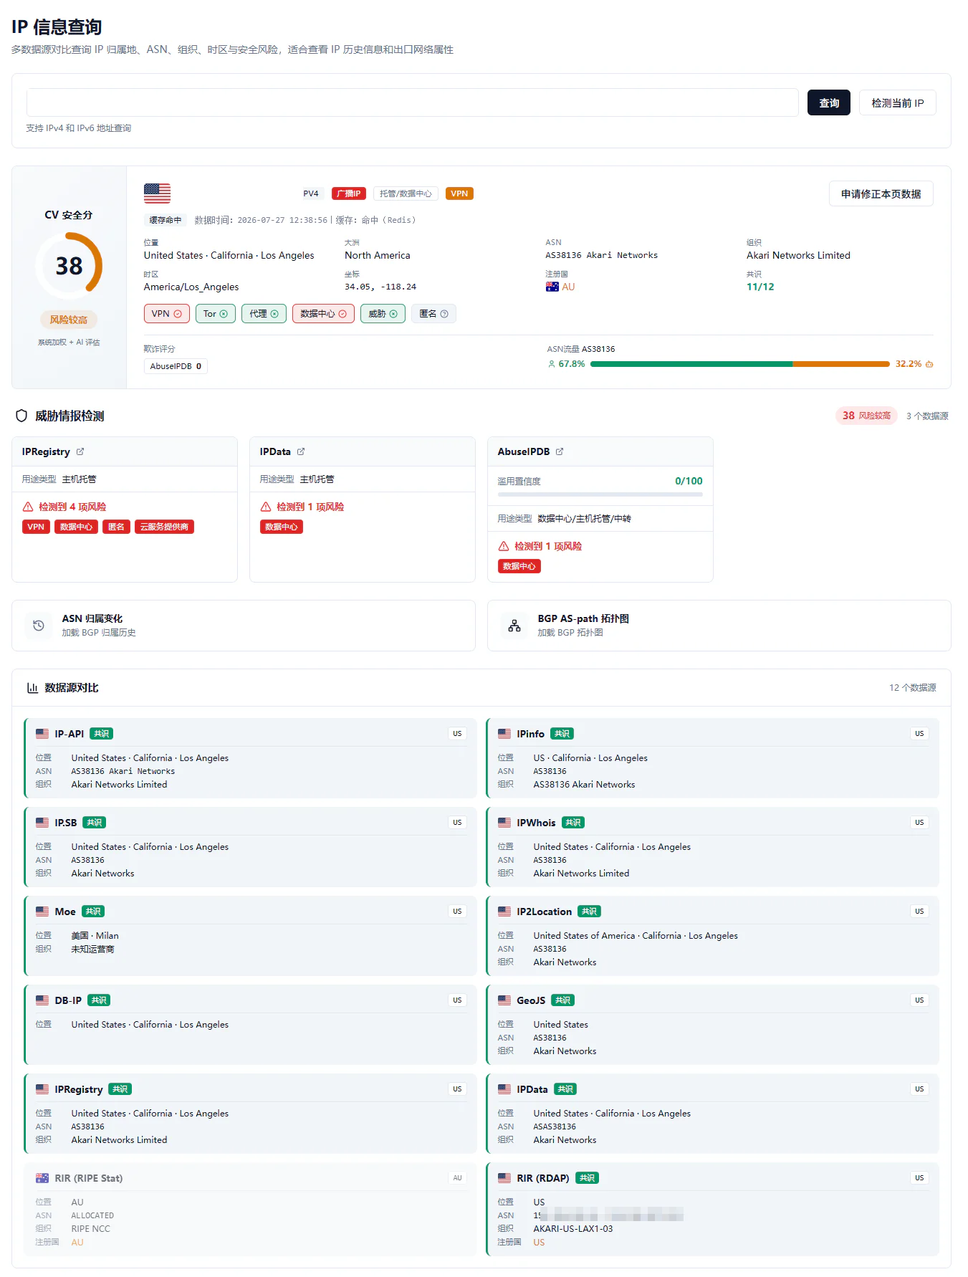The width and height of the screenshot is (968, 1277).
Task: Click the Tor status chip
Action: pos(216,314)
